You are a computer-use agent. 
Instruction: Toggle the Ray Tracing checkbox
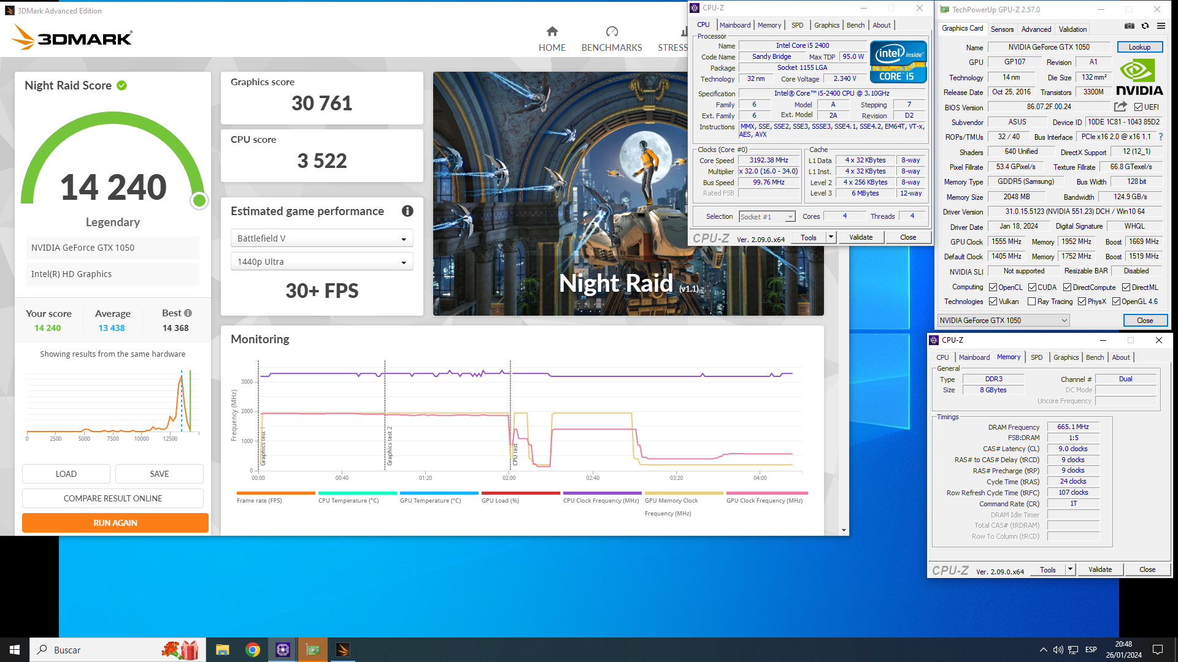(x=1032, y=302)
